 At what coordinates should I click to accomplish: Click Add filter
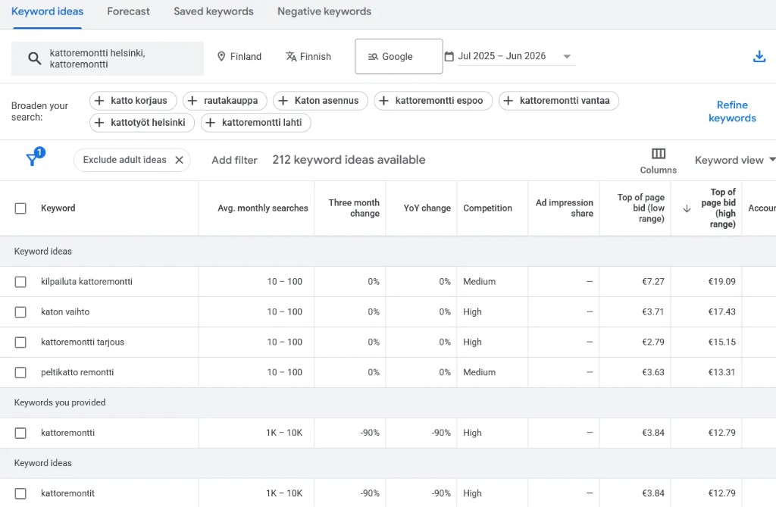point(235,160)
